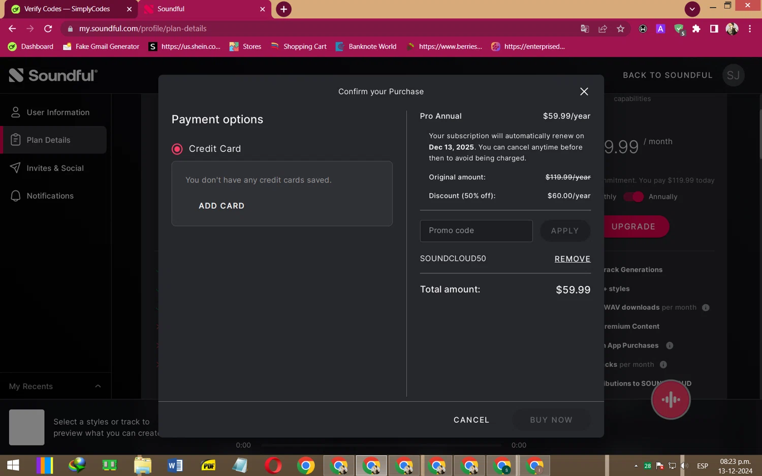The height and width of the screenshot is (476, 762).
Task: Open the Shopping Cart bookmark
Action: 299,47
